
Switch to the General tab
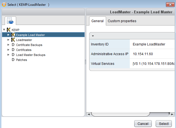click(97, 21)
